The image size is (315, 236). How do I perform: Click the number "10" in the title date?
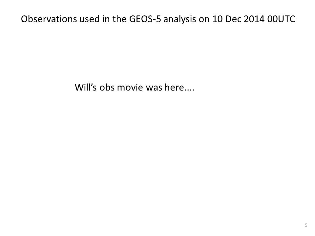[x=218, y=19]
